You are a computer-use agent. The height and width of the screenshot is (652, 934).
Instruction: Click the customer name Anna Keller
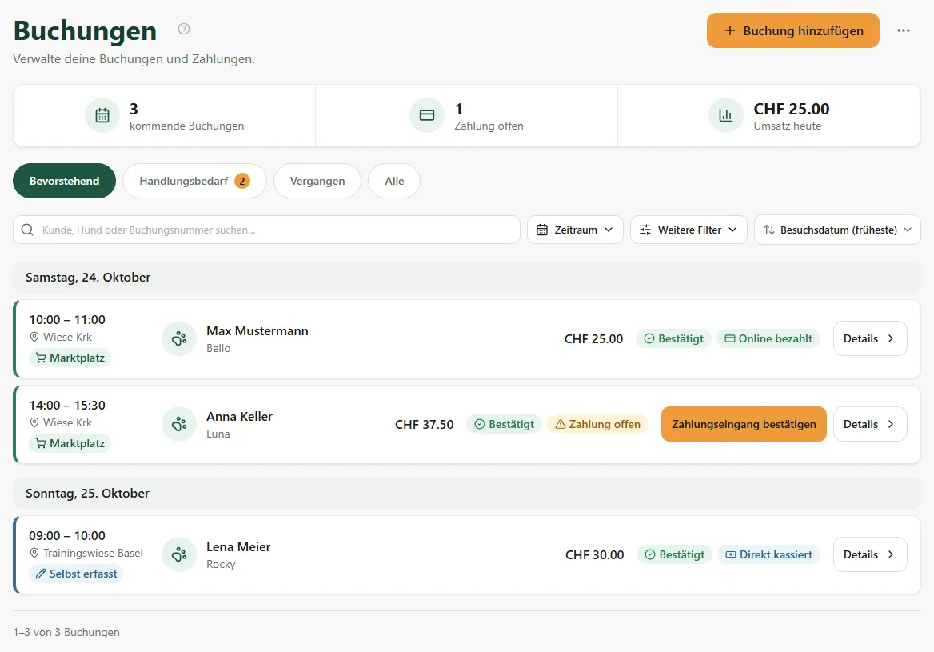point(239,417)
